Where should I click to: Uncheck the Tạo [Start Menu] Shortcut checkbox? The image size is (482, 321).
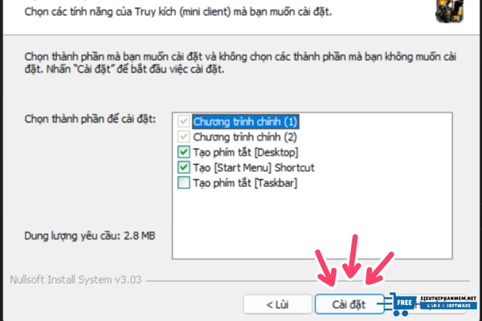coord(183,168)
